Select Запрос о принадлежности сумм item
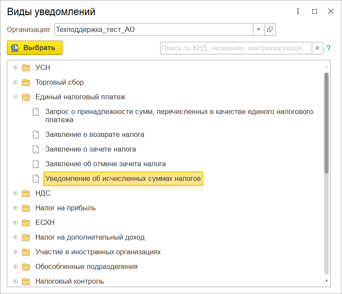 click(179, 116)
